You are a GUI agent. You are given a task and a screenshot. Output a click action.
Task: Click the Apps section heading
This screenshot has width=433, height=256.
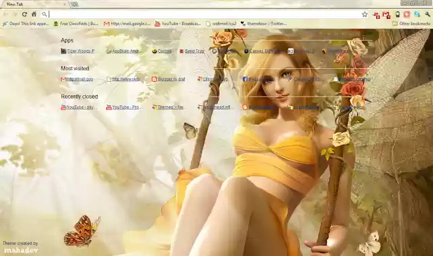[x=67, y=41]
